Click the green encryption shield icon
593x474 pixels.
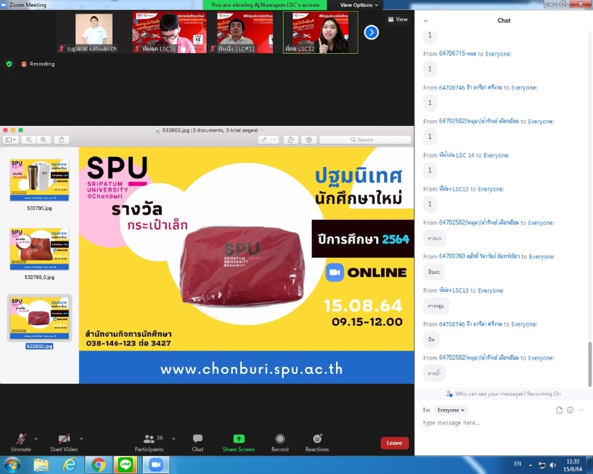click(x=9, y=64)
